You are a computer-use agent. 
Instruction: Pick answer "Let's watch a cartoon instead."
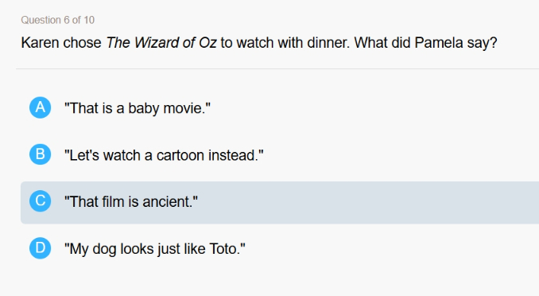(164, 155)
